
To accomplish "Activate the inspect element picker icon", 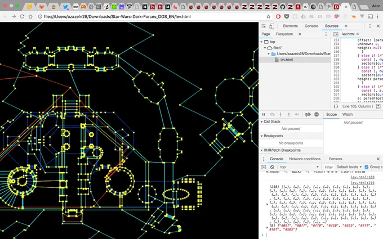I will click(264, 26).
